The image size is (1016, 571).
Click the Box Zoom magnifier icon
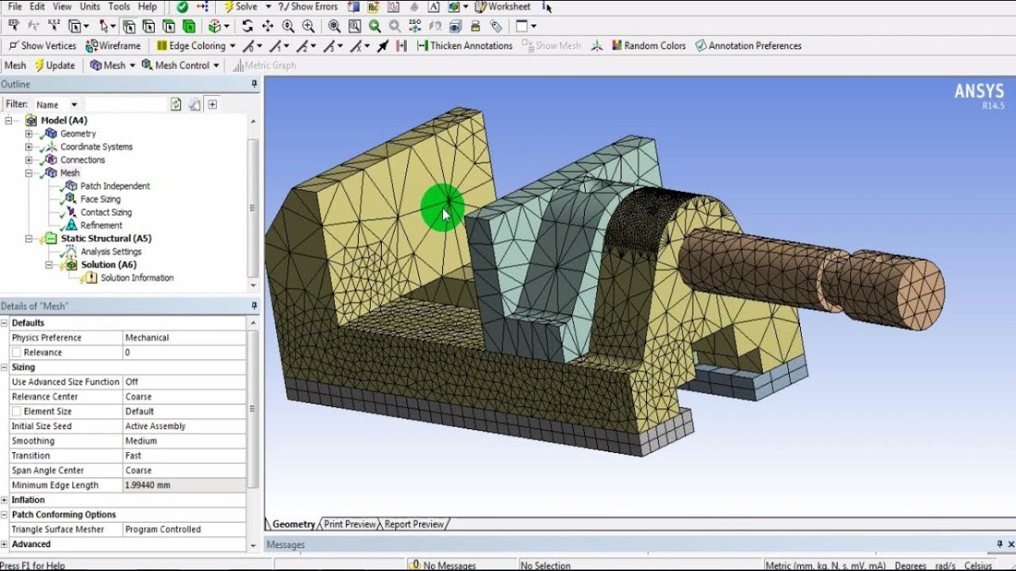[x=308, y=26]
